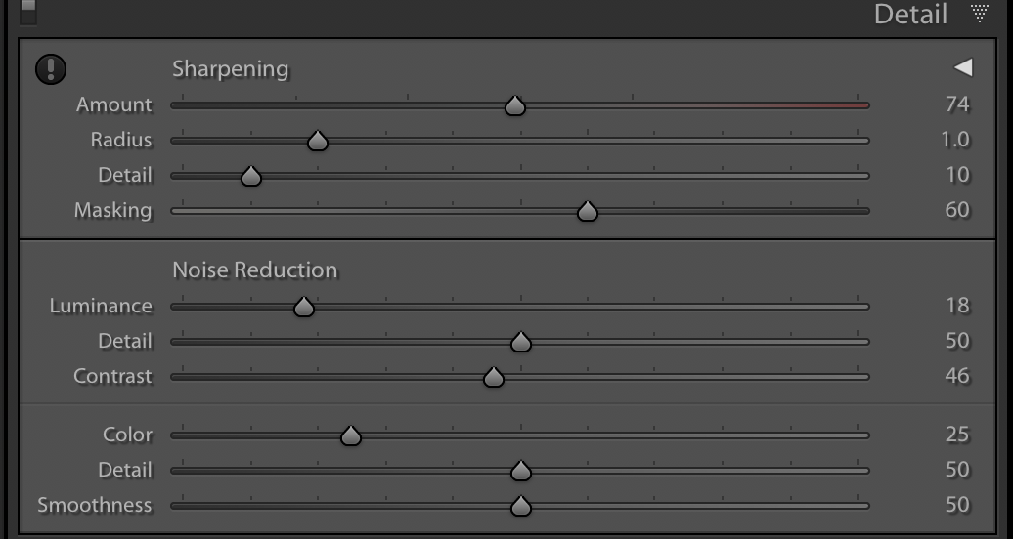
Task: Click the Color noise reduction slider handle
Action: pos(351,435)
